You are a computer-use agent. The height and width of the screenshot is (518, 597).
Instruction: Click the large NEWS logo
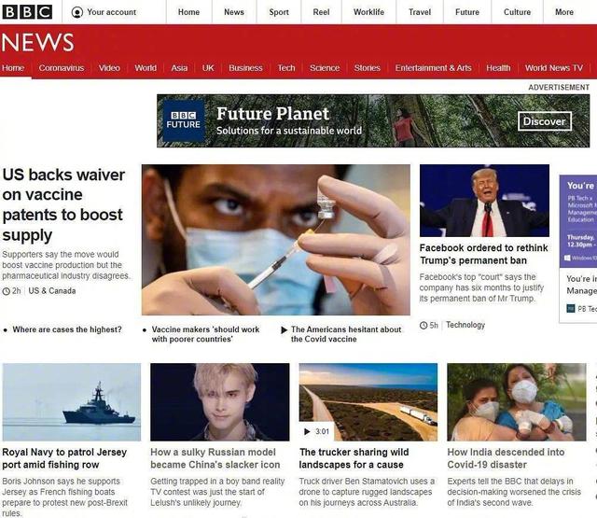click(x=37, y=42)
